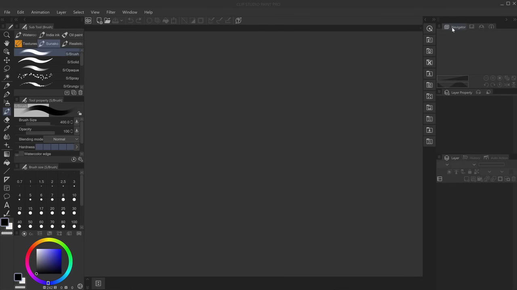Open the File menu
Viewport: 517px width, 290px height.
pyautogui.click(x=7, y=12)
